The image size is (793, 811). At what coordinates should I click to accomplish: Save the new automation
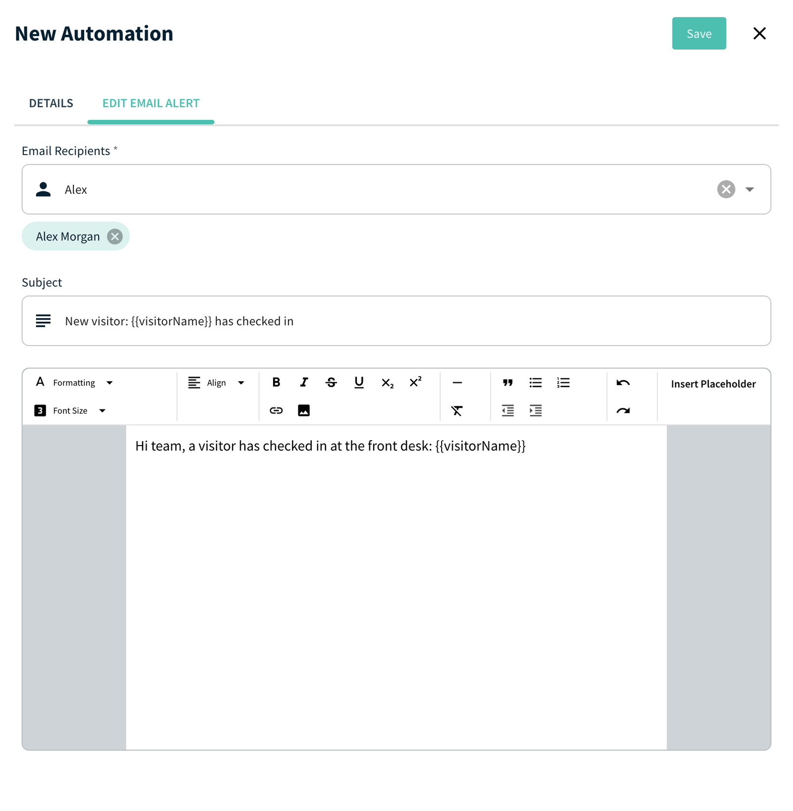(699, 34)
